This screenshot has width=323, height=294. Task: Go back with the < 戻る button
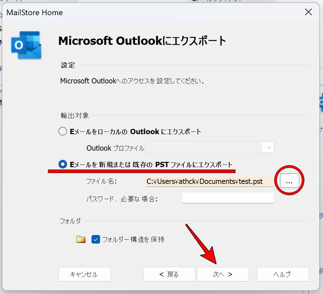pos(169,274)
